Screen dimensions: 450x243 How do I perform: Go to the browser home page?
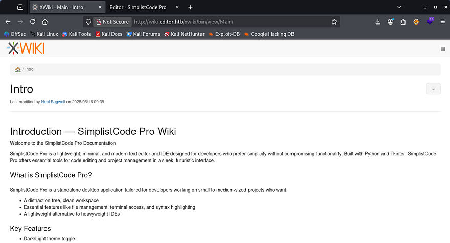tap(45, 22)
